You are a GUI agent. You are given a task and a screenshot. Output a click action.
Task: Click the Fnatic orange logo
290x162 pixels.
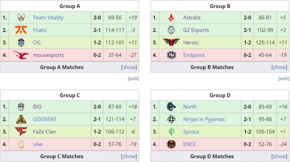point(21,30)
